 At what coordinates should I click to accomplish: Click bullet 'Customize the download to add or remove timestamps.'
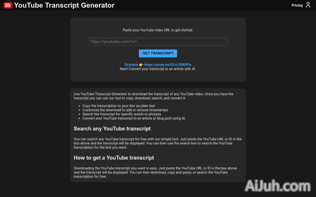[126, 110]
